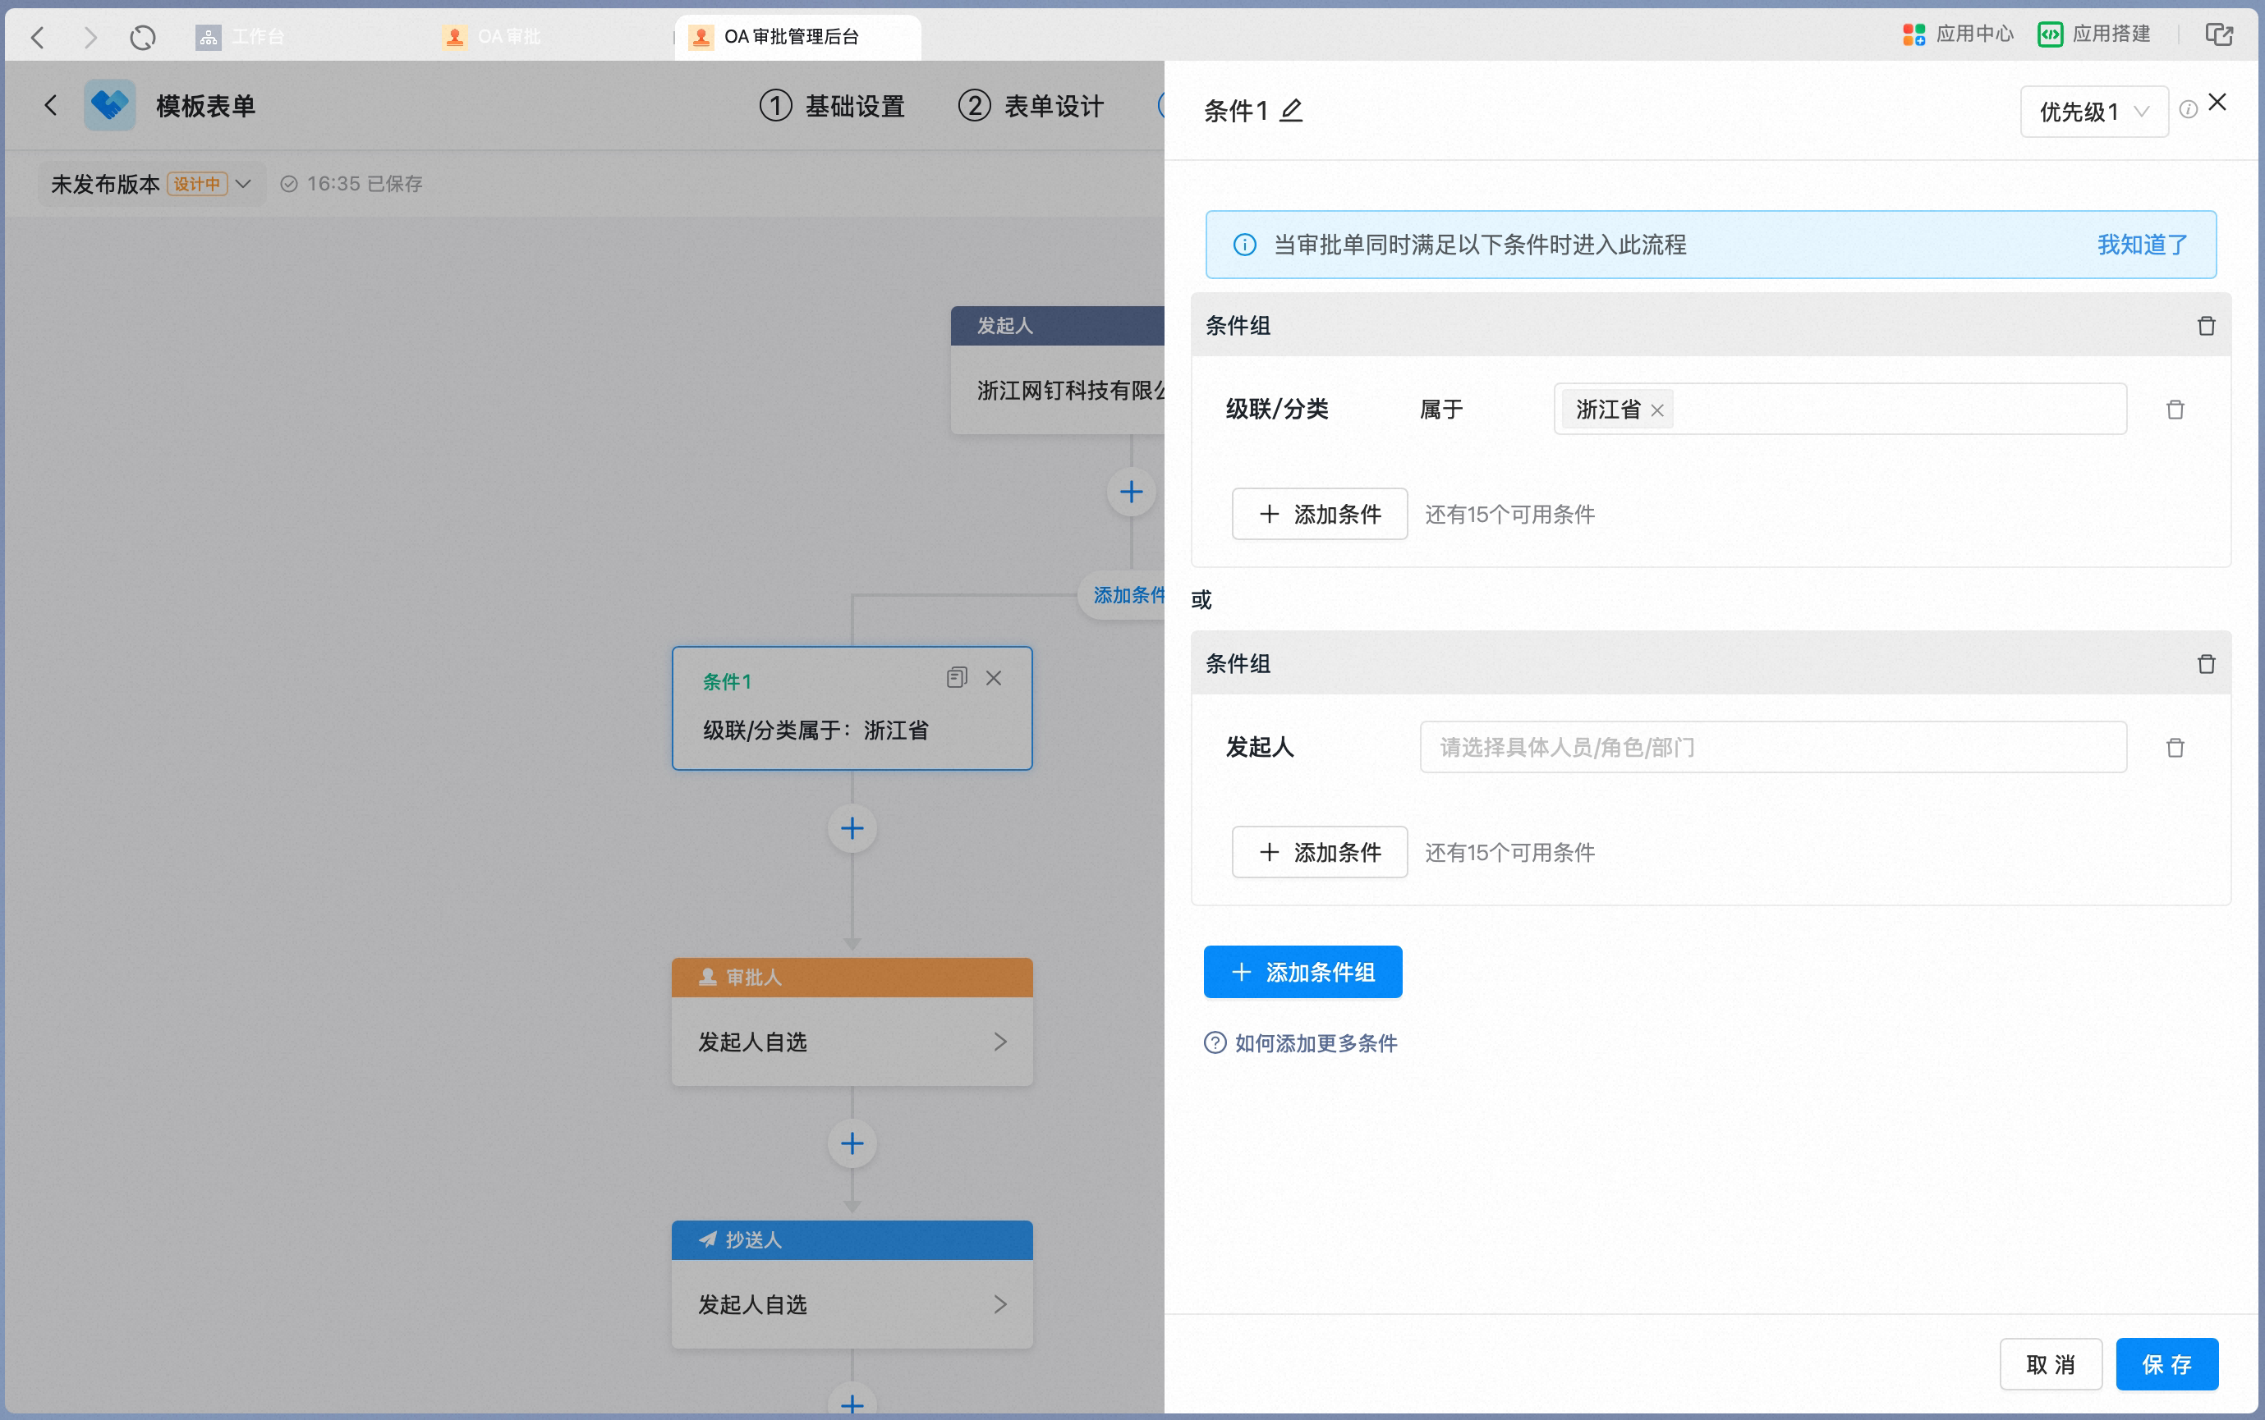Click the 发起人 start node in the flow
The image size is (2265, 1420).
click(1058, 370)
